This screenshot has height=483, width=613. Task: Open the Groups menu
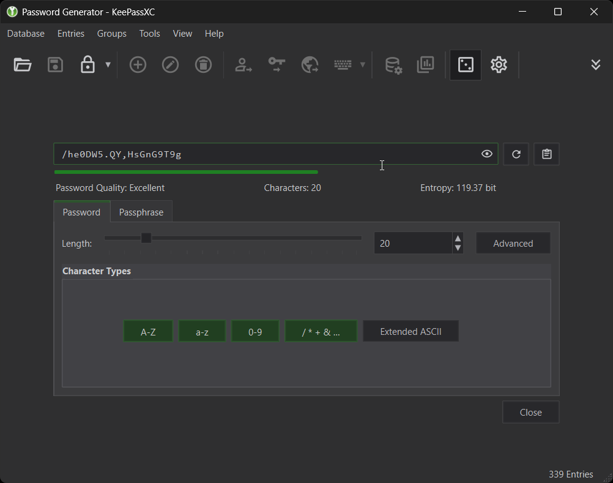(112, 34)
